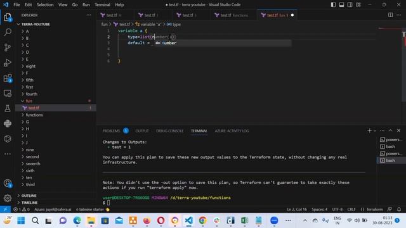This screenshot has height=228, width=406.
Task: Expand the TIMELINE section
Action: click(x=29, y=203)
